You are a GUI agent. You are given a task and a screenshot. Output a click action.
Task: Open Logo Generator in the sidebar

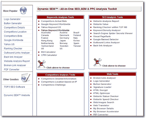(x=12, y=19)
